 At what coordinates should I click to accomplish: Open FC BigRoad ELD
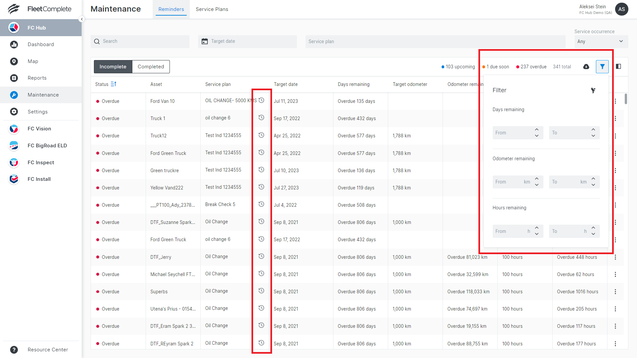[x=47, y=145]
